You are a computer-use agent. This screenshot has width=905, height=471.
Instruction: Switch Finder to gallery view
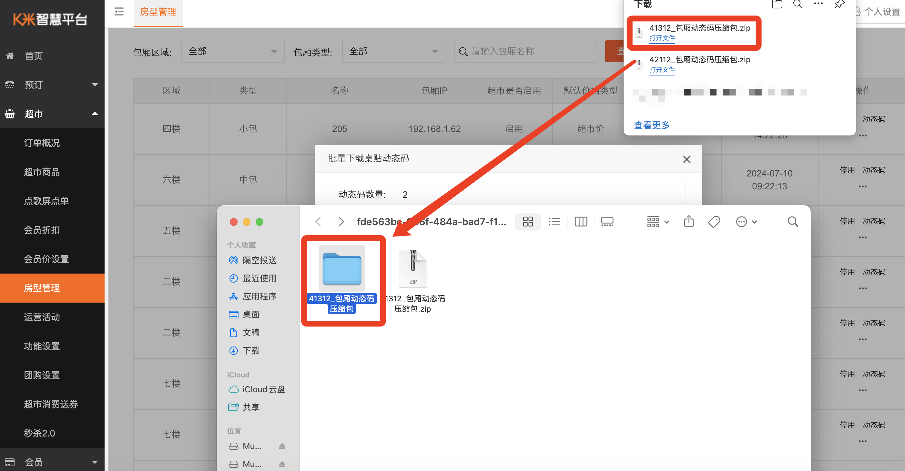[x=607, y=222]
